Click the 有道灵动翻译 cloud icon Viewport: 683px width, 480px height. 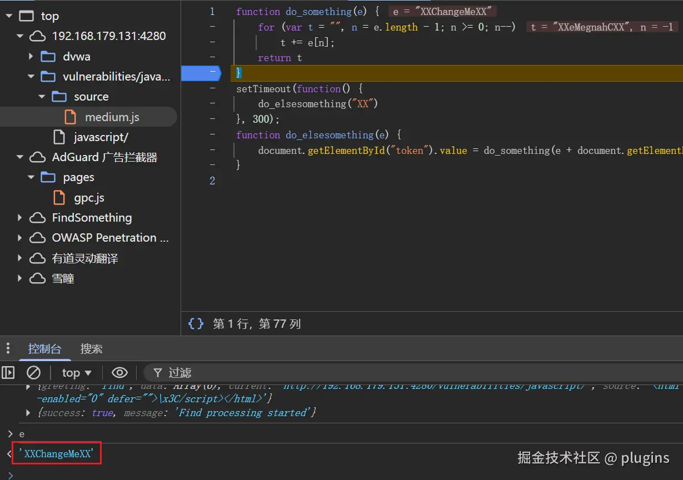click(37, 258)
